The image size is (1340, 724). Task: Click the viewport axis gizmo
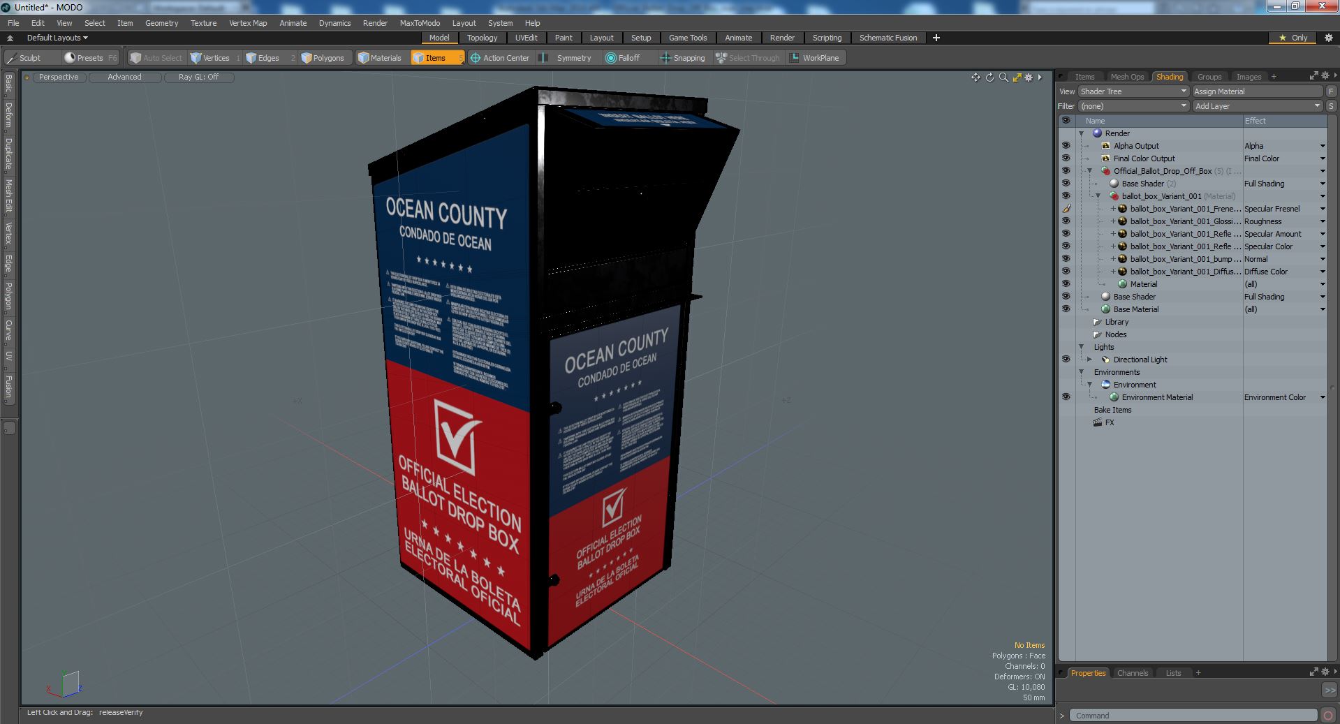pyautogui.click(x=65, y=684)
